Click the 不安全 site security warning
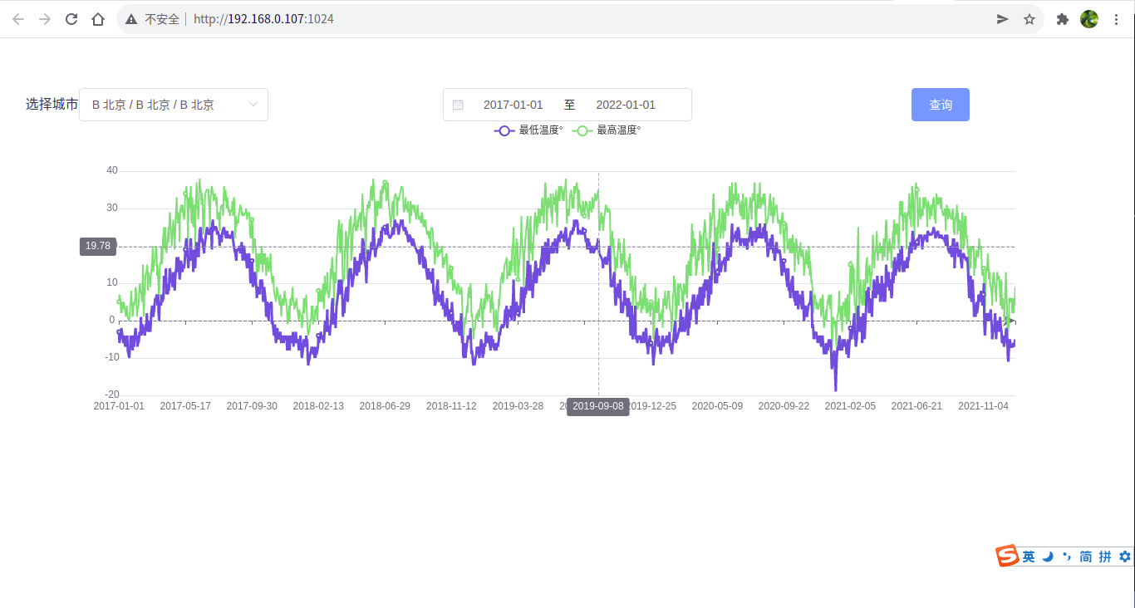 tap(153, 19)
